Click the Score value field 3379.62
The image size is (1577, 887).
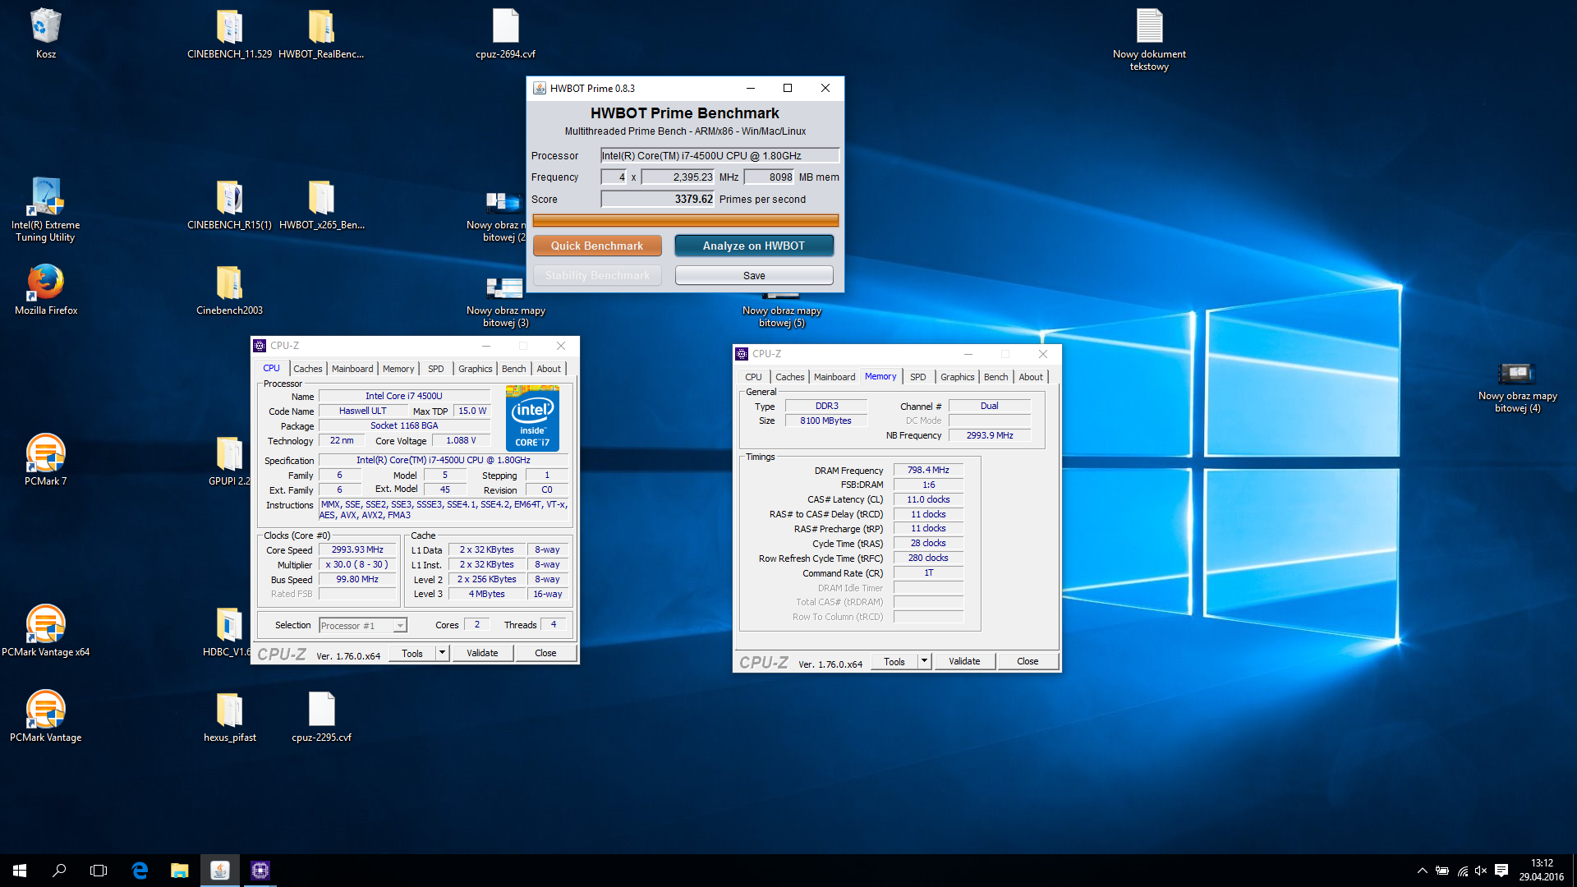click(658, 199)
